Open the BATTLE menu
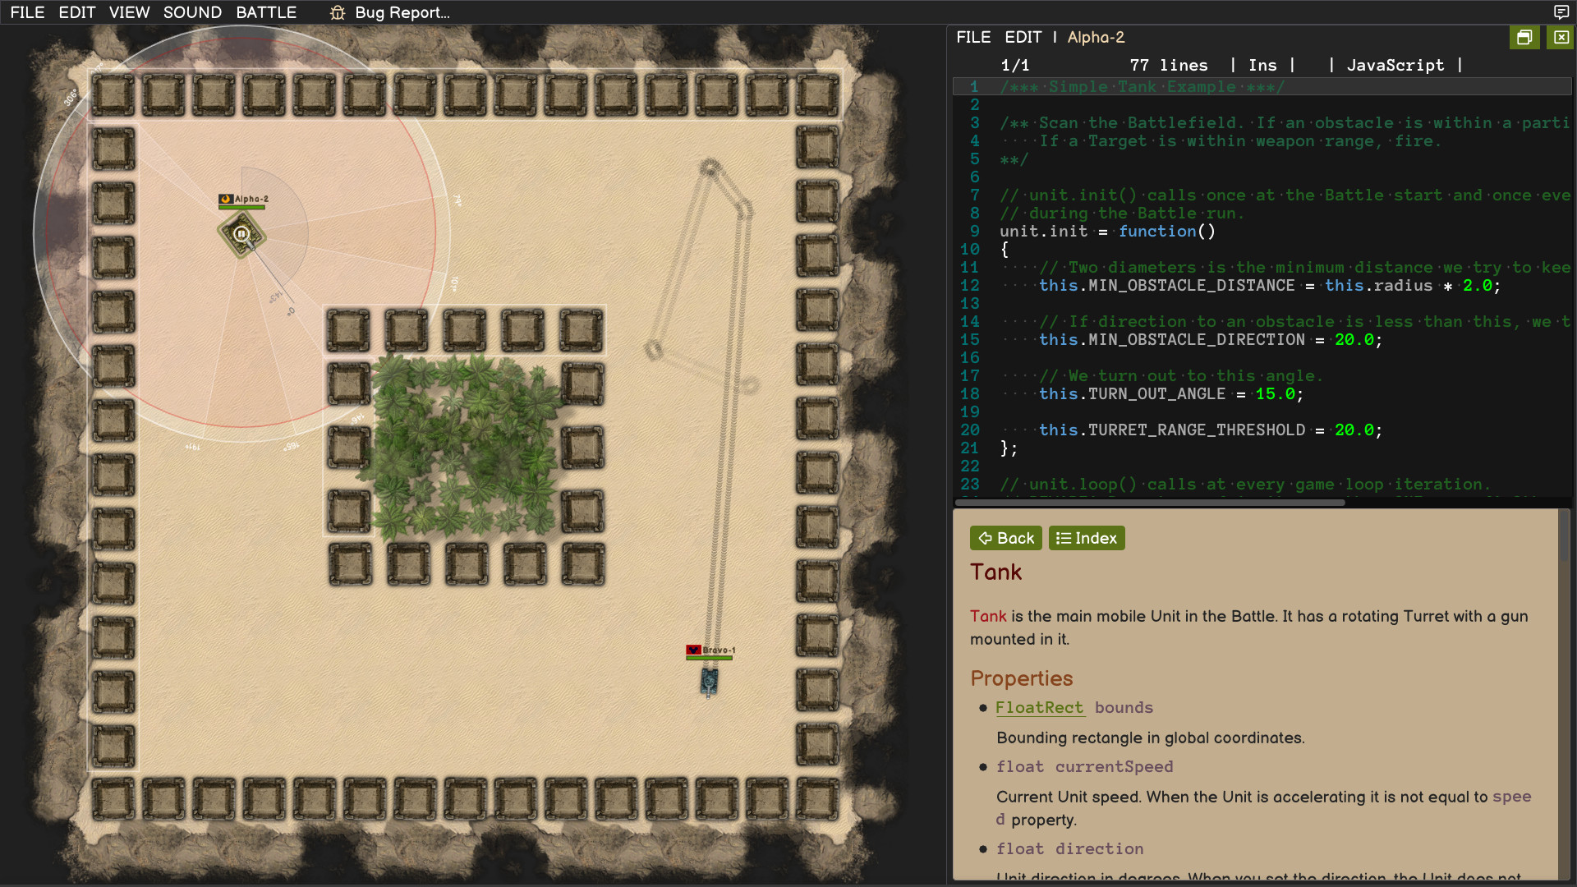The height and width of the screenshot is (887, 1577). click(x=266, y=12)
